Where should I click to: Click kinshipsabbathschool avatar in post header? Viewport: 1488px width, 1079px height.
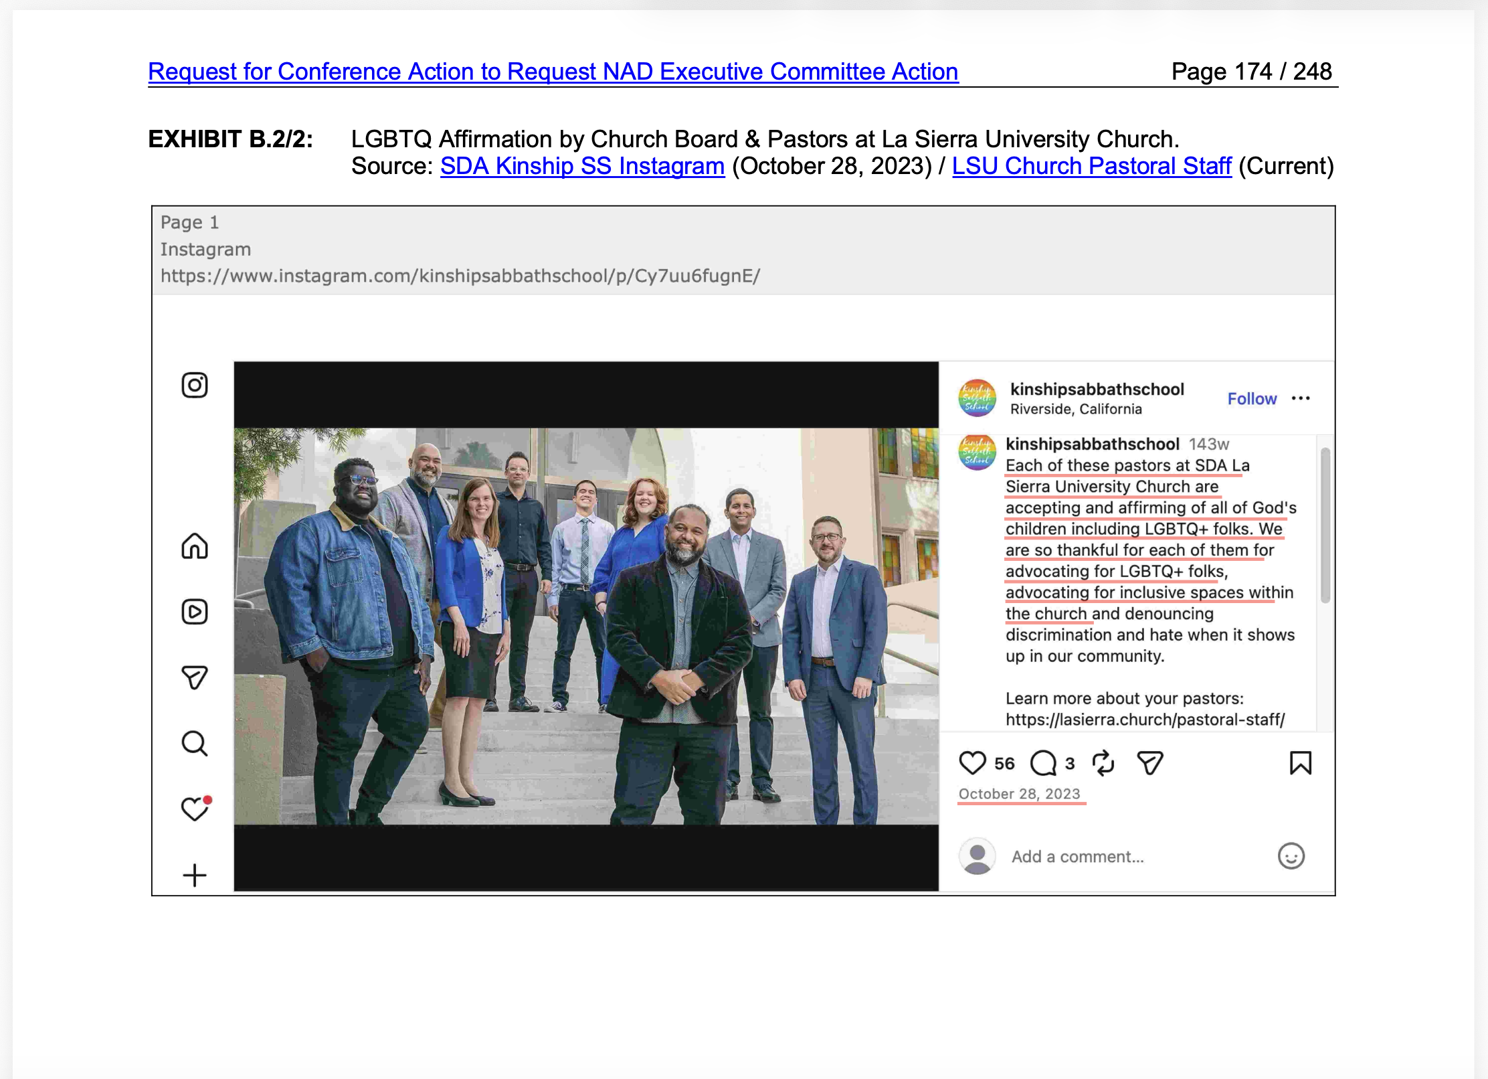(977, 398)
